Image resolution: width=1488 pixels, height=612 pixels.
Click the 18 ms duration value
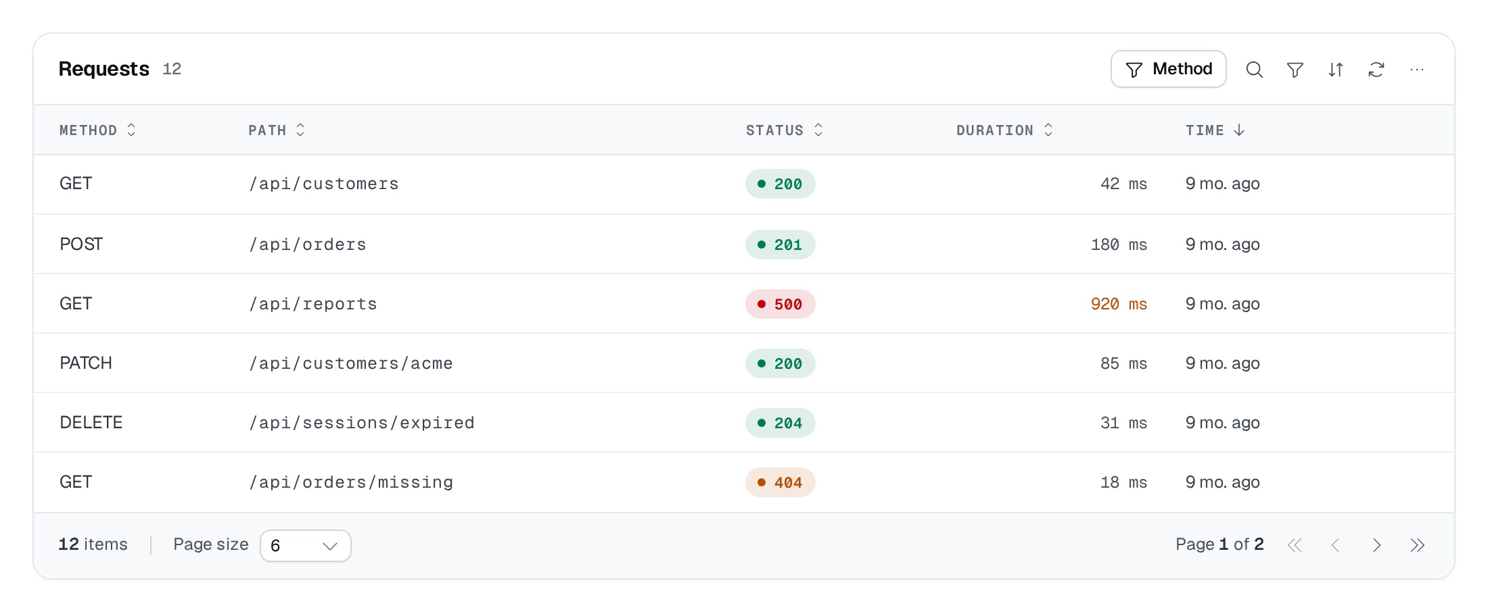pyautogui.click(x=1123, y=482)
